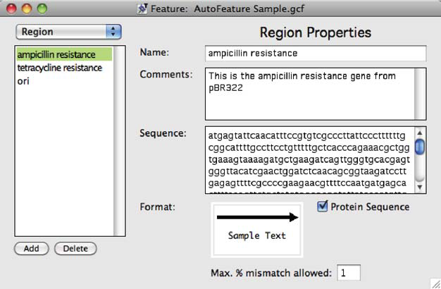Select ampicillin resistance in the list
The width and height of the screenshot is (441, 289).
point(64,54)
